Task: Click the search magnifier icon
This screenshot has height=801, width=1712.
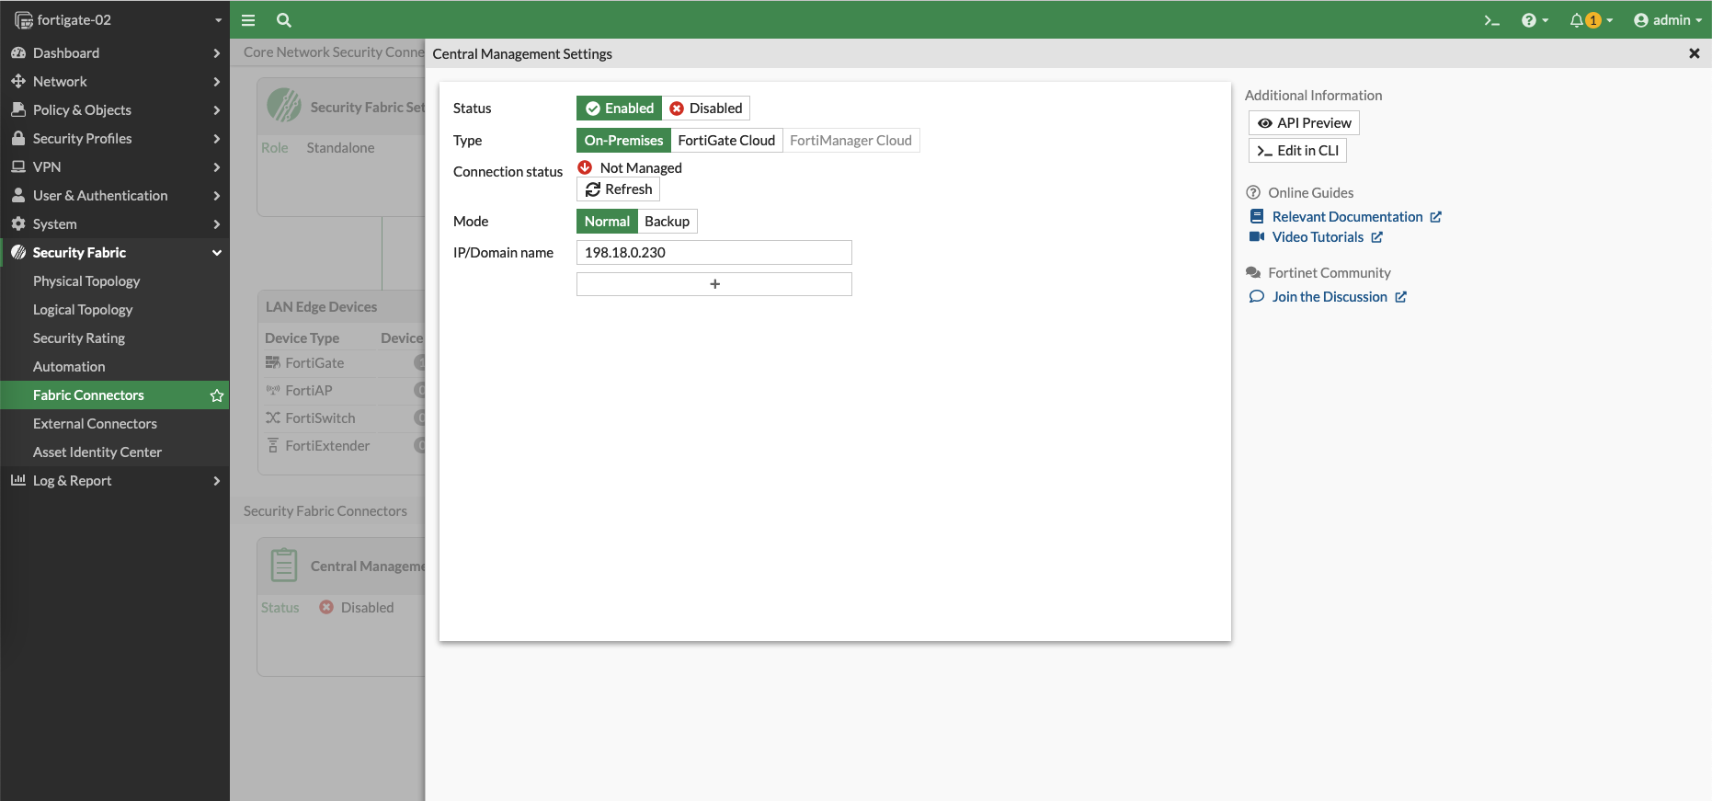Action: tap(284, 20)
